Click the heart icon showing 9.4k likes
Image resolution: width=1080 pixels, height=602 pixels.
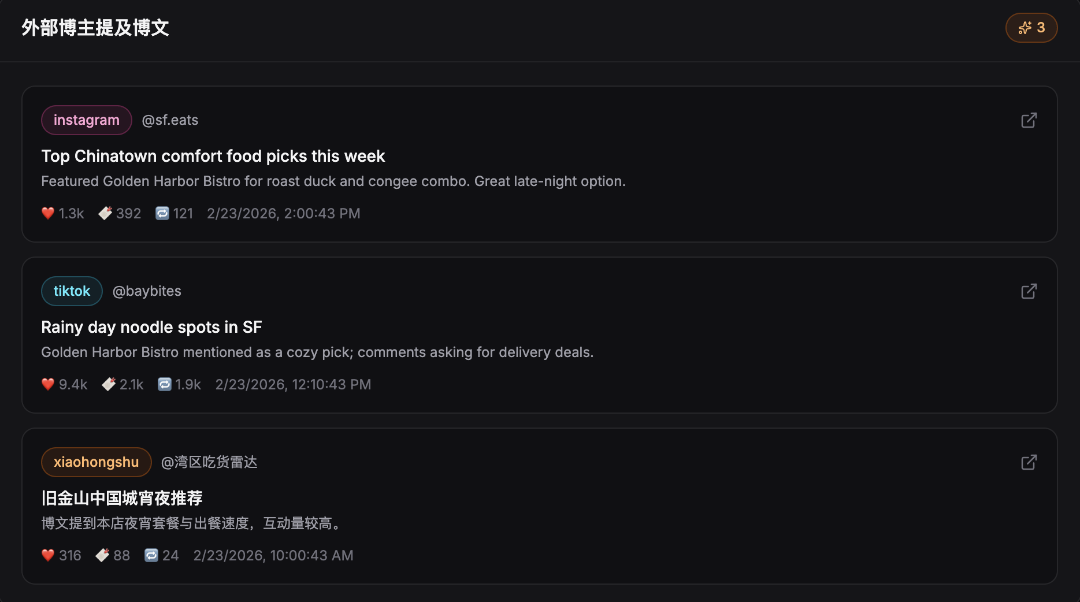coord(47,384)
